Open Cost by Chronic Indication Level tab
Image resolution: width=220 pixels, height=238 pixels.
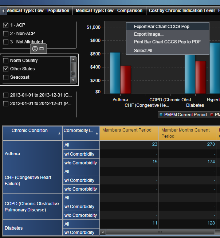[x=183, y=11]
